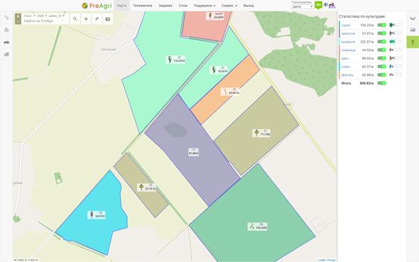Open the highlighted green crop statistics tab
Screen dimensions: 419x262
[413, 42]
